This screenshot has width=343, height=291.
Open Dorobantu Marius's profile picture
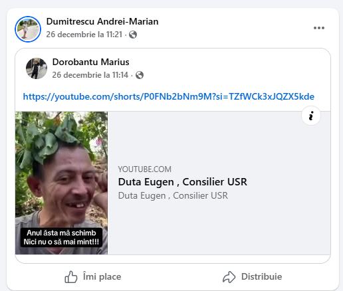click(37, 68)
